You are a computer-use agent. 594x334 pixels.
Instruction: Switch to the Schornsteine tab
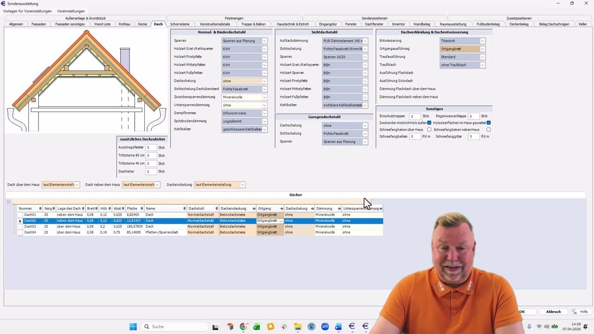[x=180, y=24]
